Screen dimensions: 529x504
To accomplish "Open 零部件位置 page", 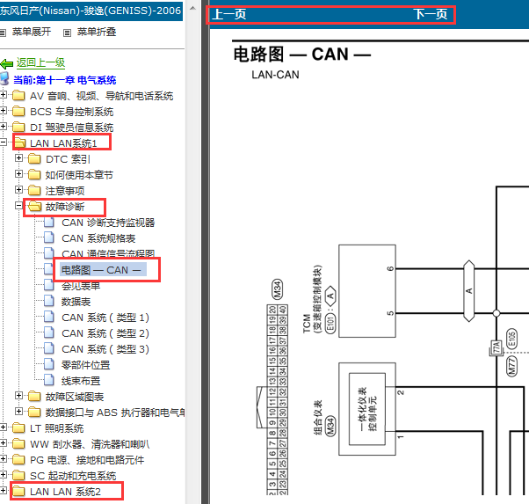I will pos(86,365).
